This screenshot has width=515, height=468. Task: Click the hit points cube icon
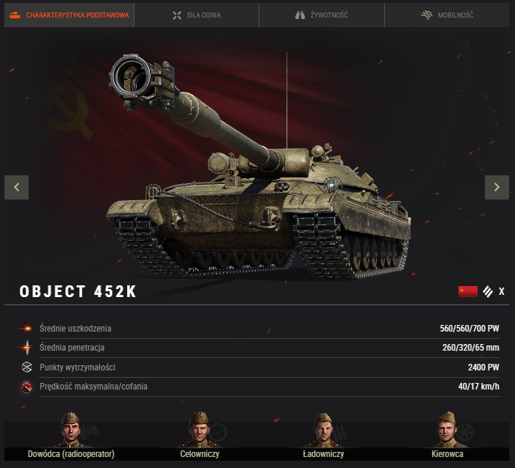(26, 367)
